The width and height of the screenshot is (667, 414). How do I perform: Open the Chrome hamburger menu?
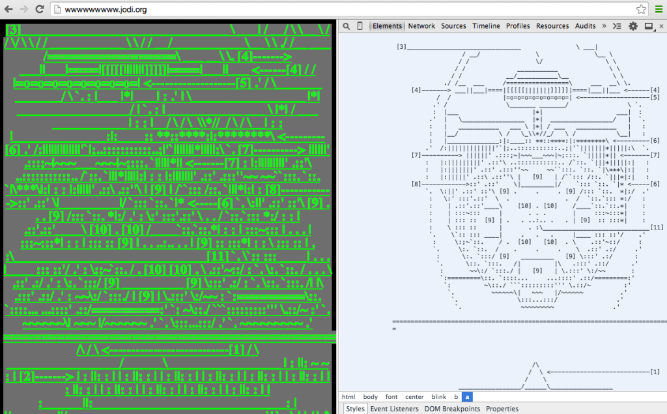[658, 9]
